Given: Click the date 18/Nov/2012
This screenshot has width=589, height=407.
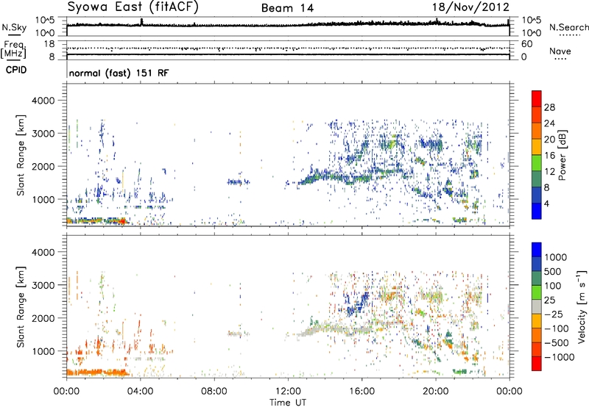Looking at the screenshot, I should coord(470,7).
